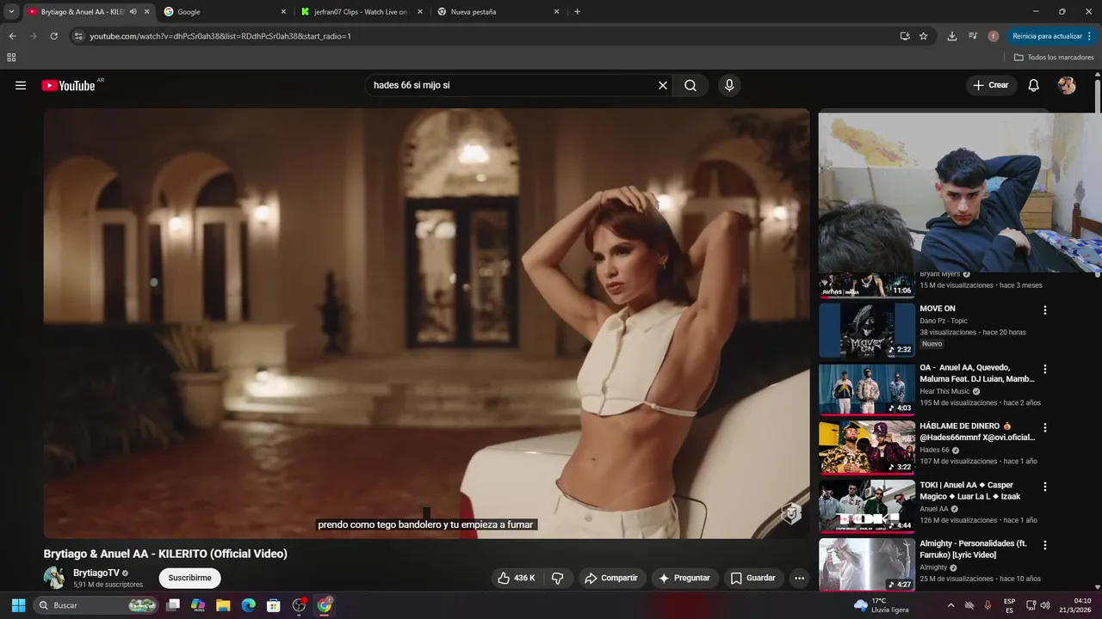
Task: Click the search magnifier button
Action: [690, 85]
